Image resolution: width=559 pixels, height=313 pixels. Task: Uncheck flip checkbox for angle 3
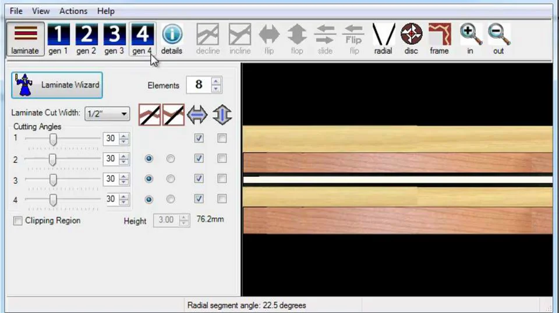(199, 179)
